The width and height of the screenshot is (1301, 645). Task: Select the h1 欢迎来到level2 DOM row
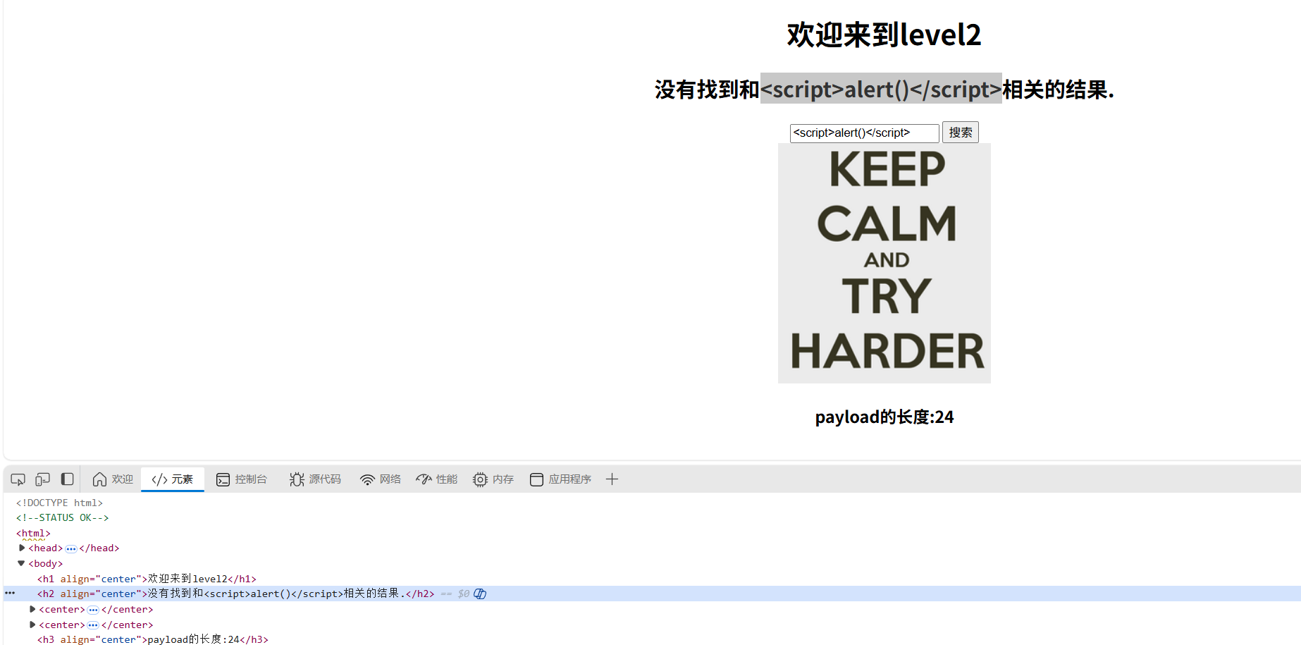[147, 579]
